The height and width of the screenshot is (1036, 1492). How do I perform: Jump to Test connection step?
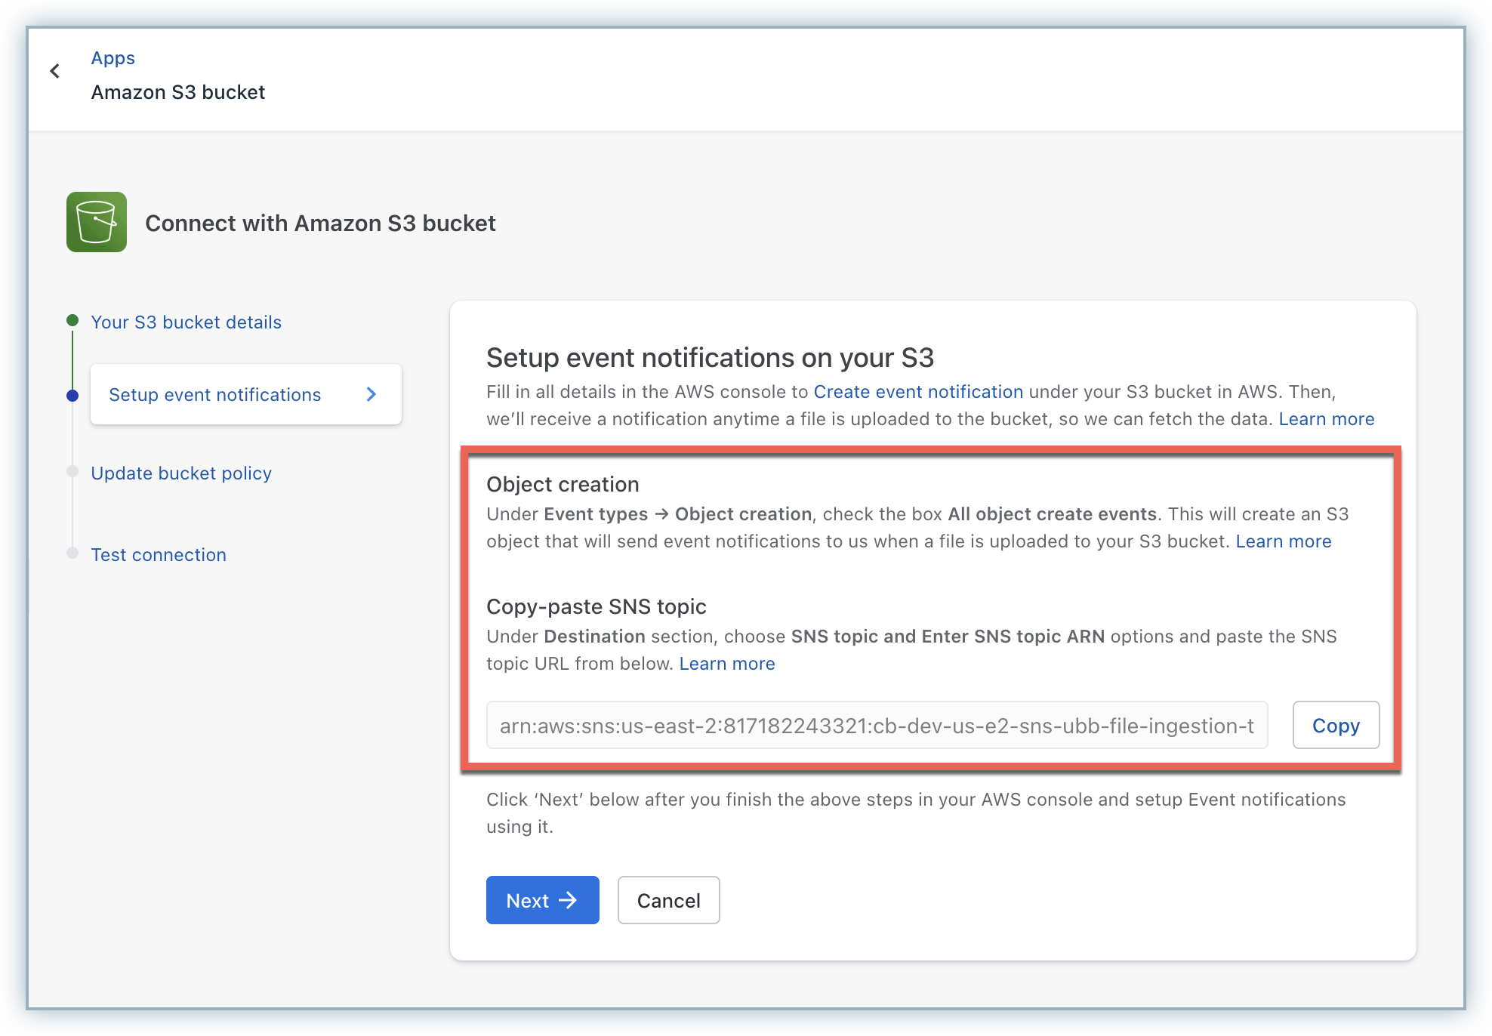[159, 555]
